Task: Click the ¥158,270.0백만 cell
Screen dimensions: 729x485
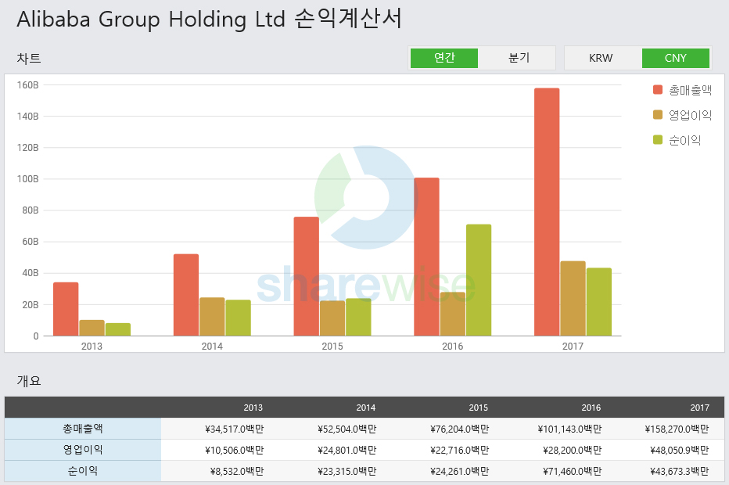Action: pos(677,429)
